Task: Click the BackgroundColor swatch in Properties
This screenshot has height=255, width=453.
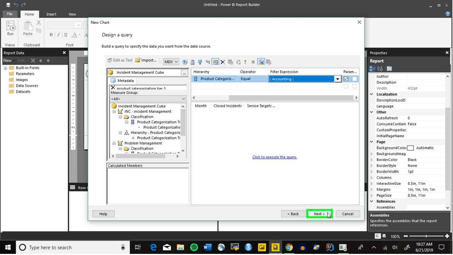Action: [410, 148]
